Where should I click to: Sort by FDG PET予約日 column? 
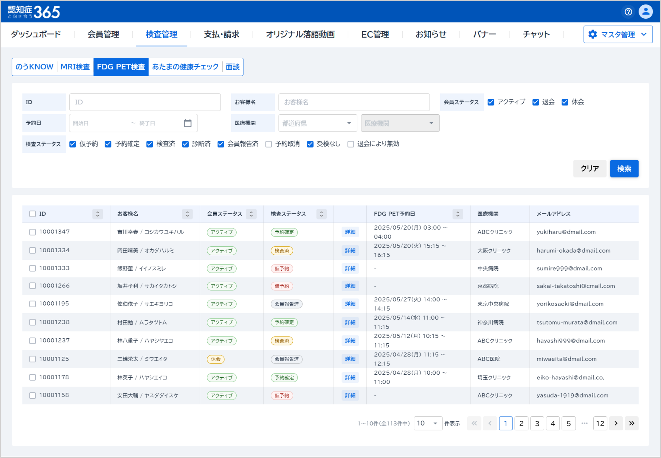coord(458,214)
